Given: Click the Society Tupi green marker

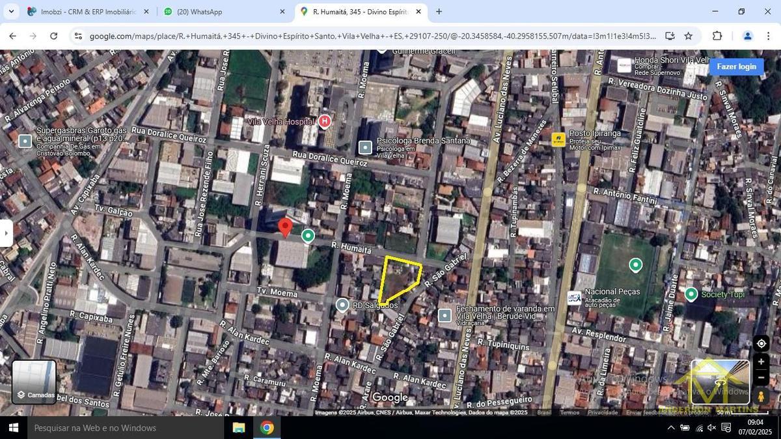Looking at the screenshot, I should (x=691, y=294).
